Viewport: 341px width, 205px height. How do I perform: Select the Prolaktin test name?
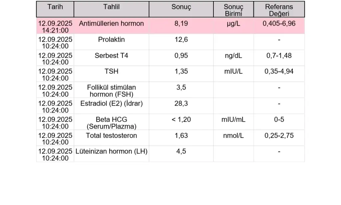111,40
